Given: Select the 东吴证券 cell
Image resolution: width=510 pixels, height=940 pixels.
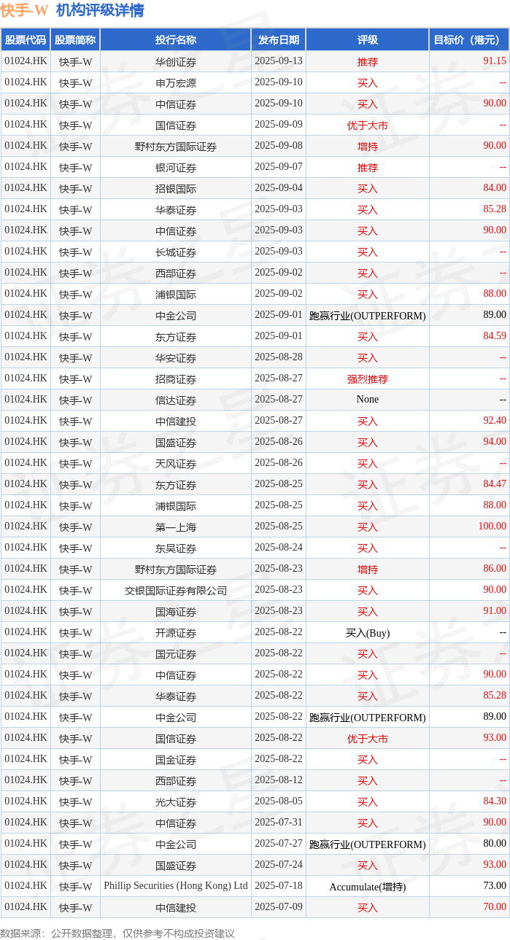Looking at the screenshot, I should pyautogui.click(x=176, y=548).
